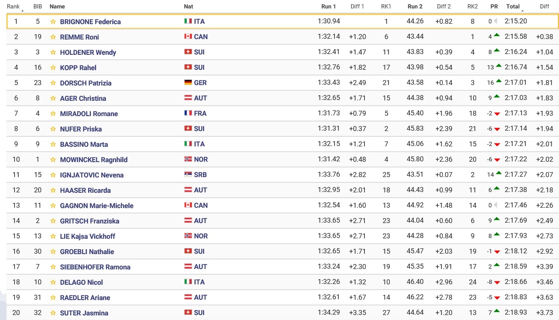Click the favorite star for BRIGNONE Federica
Viewport: 559px width, 320px height.
53,22
